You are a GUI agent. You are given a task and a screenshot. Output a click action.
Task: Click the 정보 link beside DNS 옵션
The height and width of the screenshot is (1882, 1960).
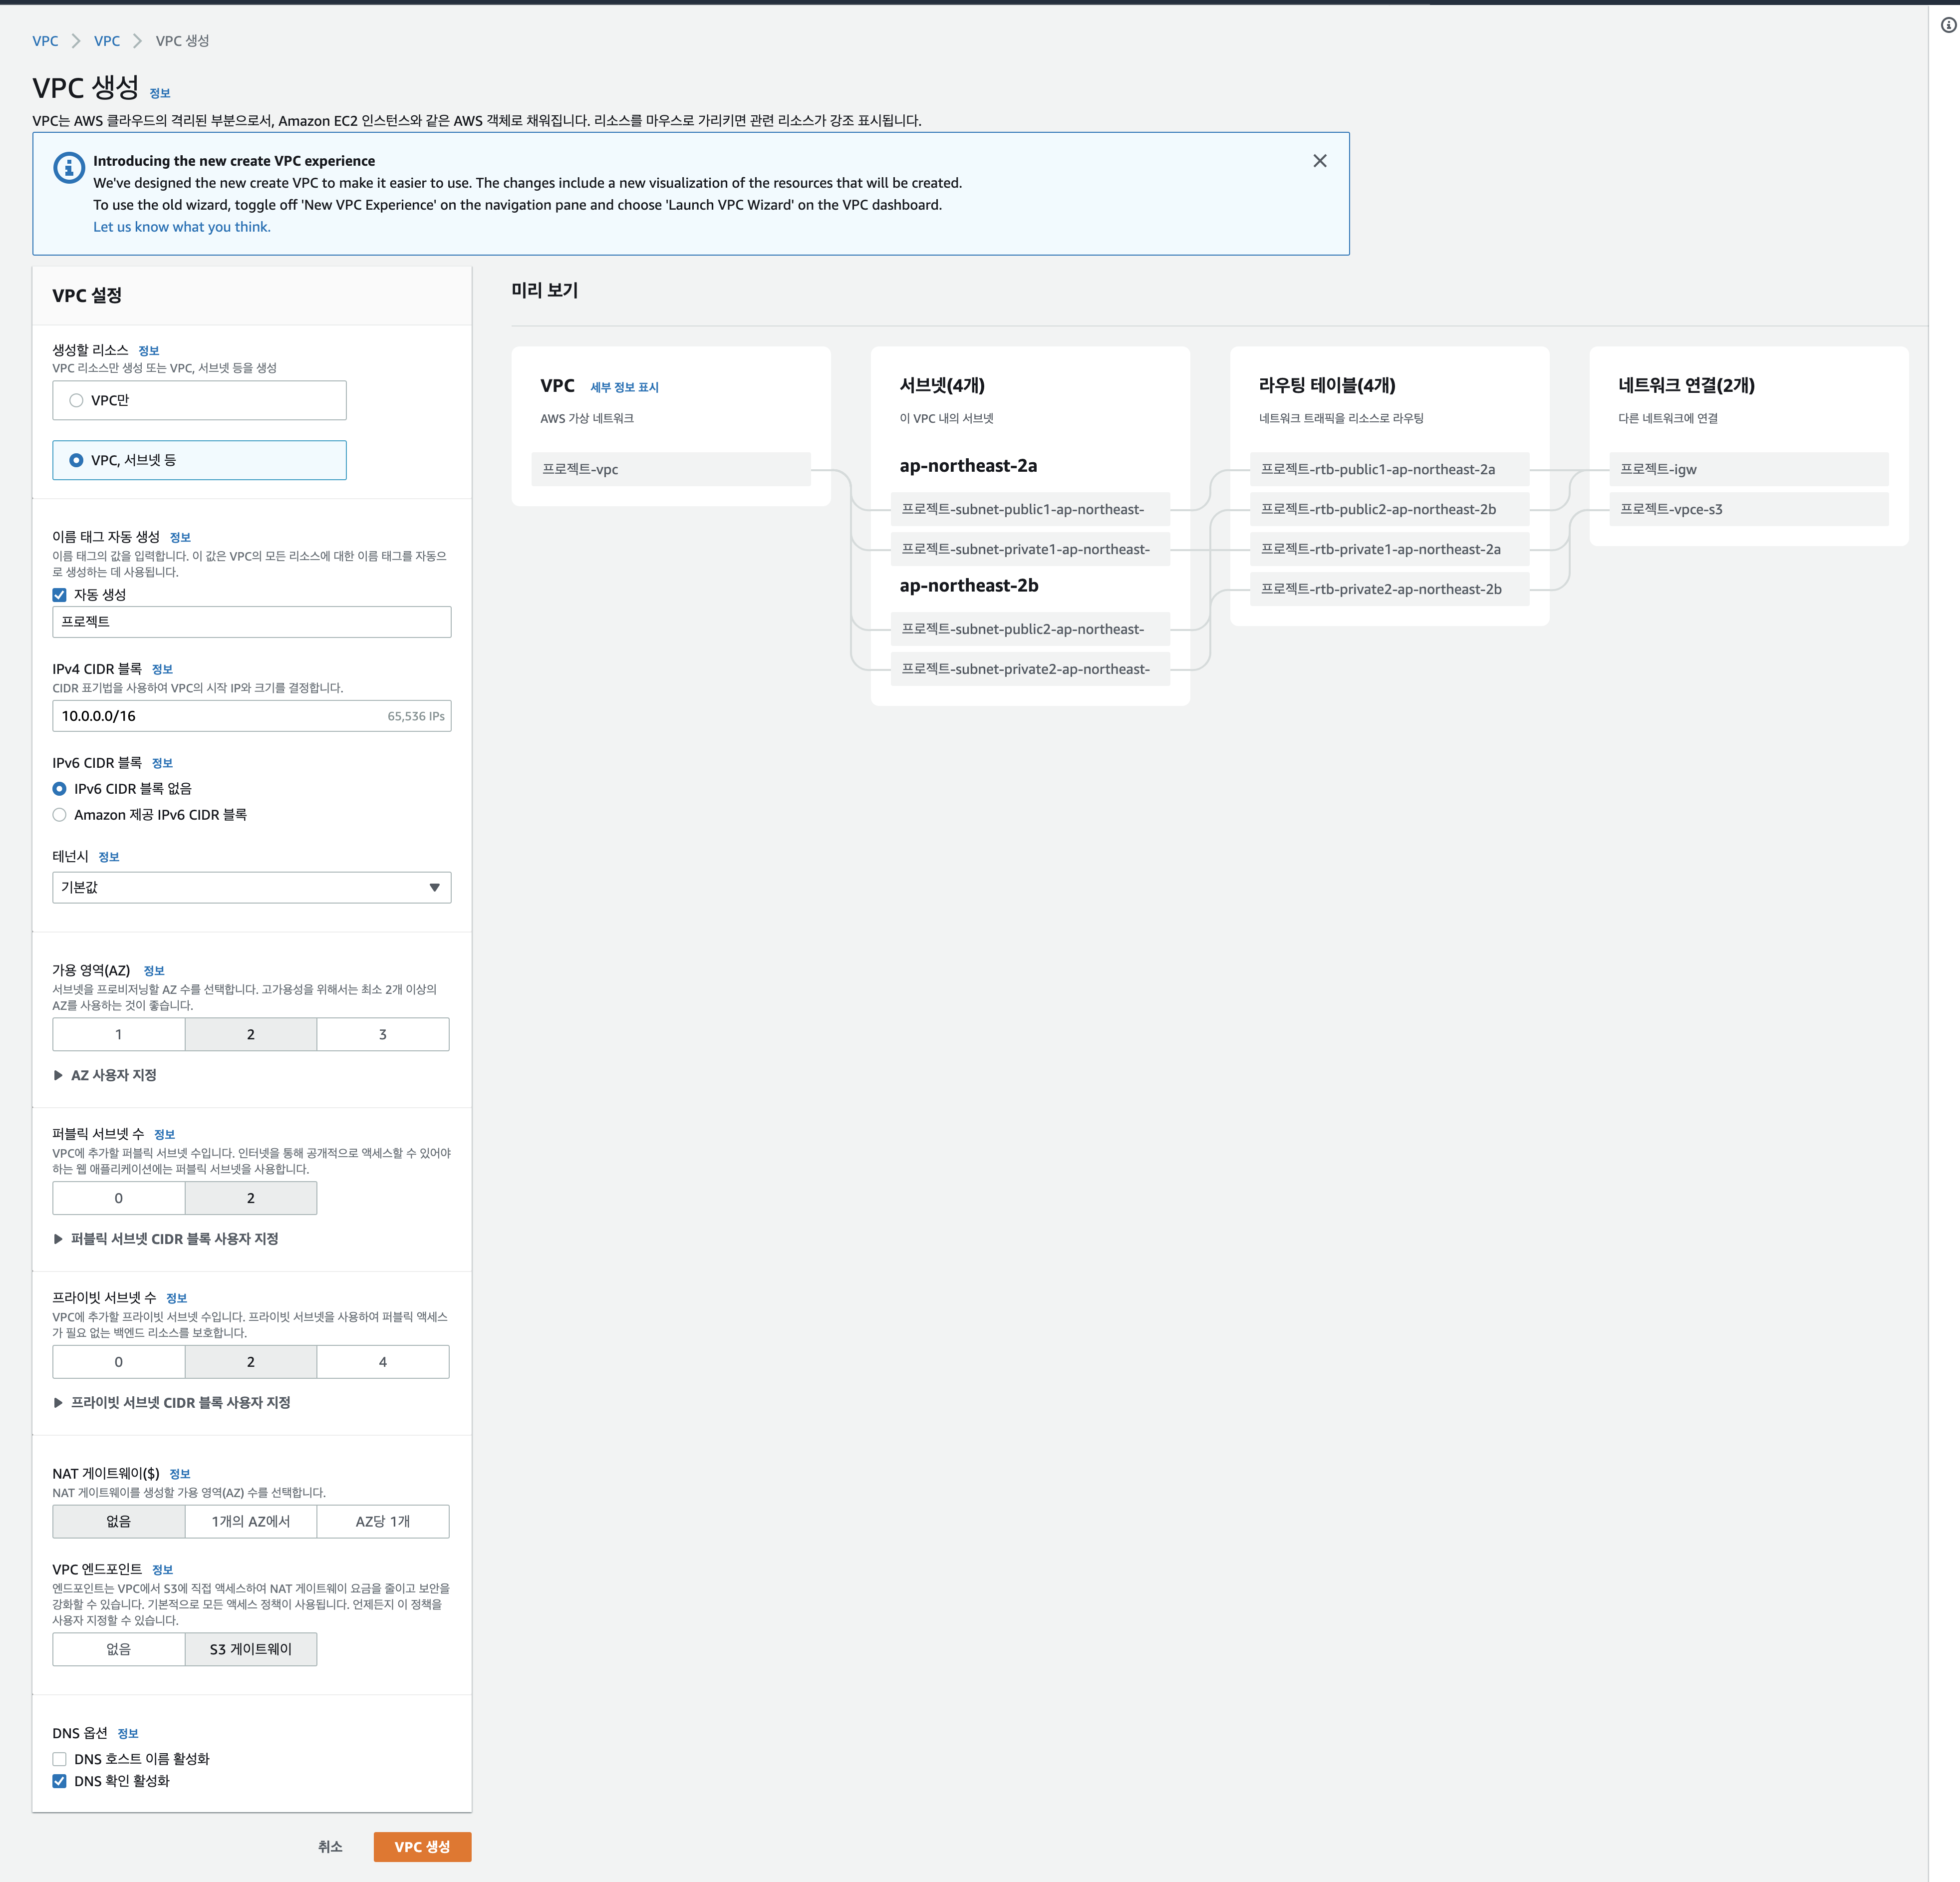128,1733
